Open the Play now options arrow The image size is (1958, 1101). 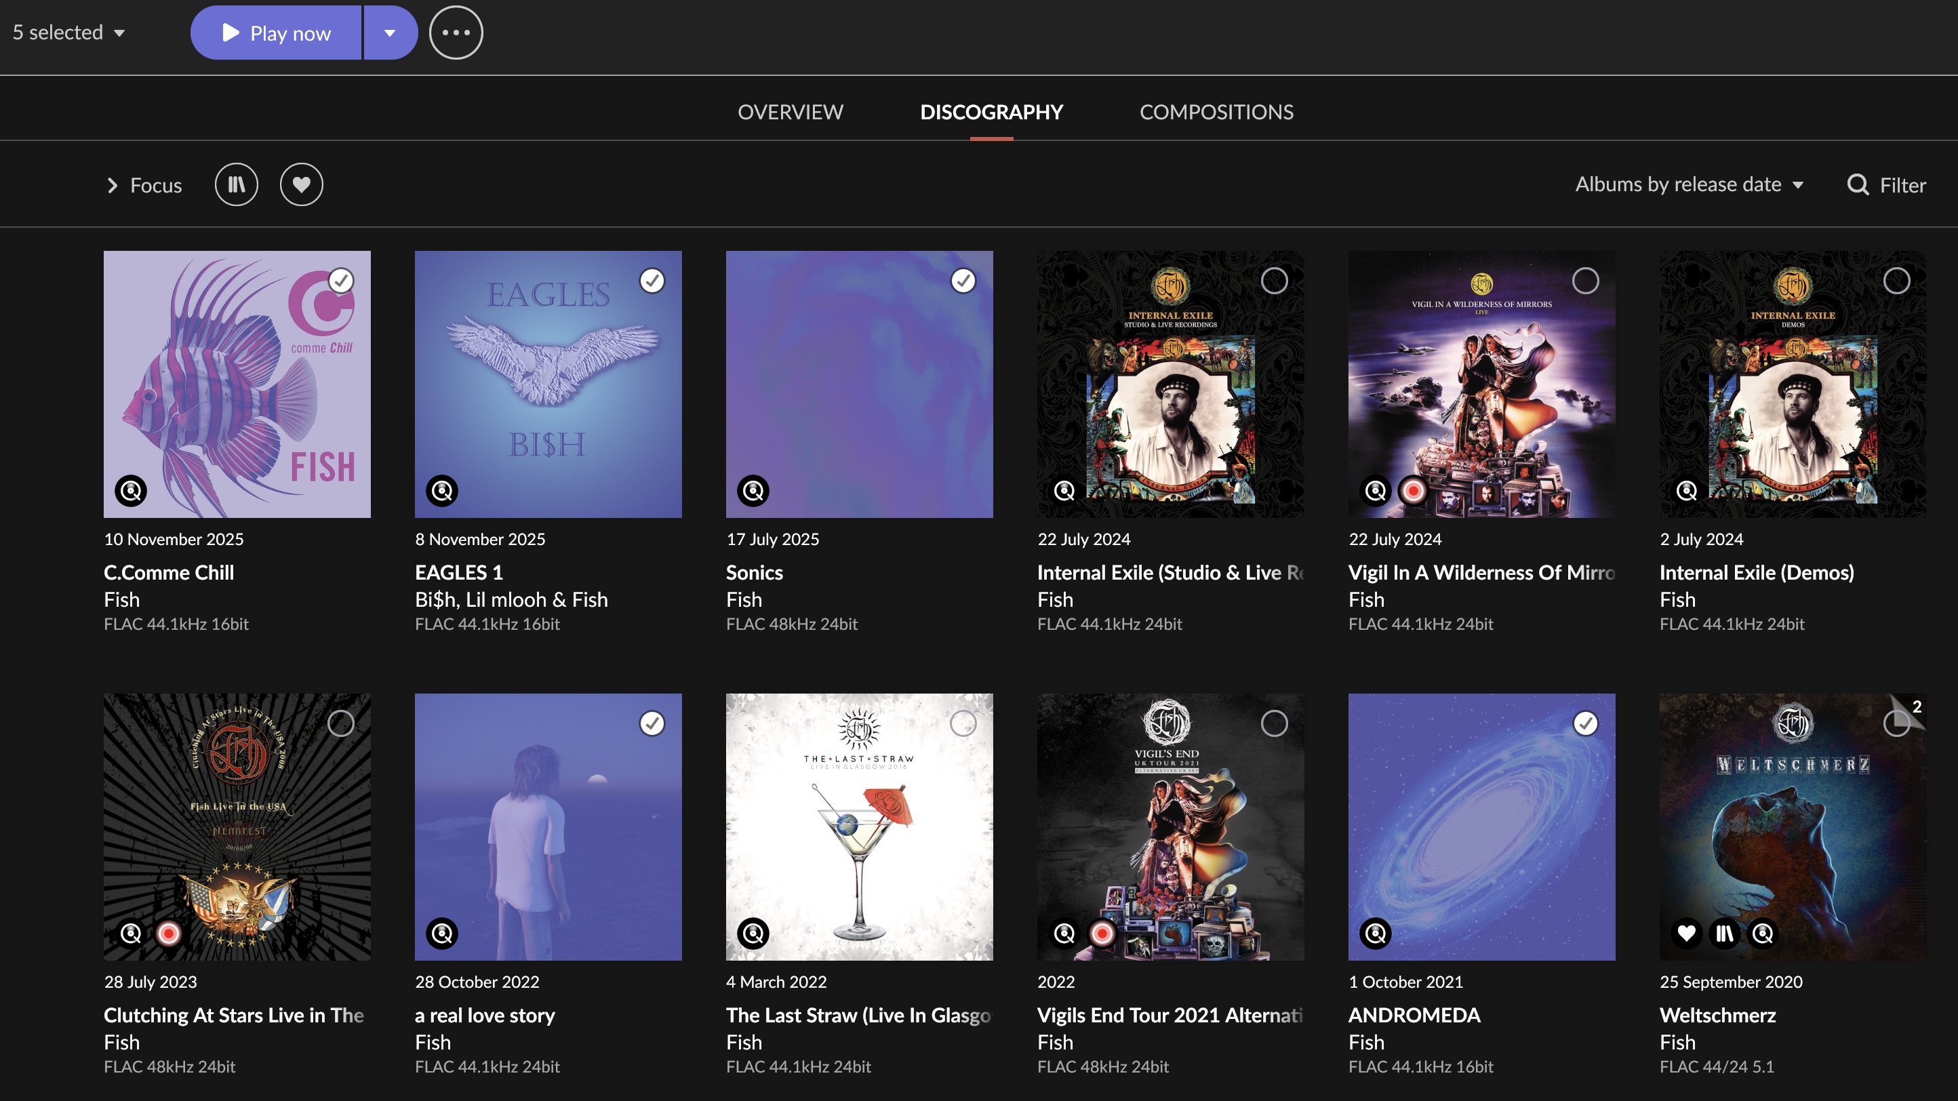tap(390, 33)
